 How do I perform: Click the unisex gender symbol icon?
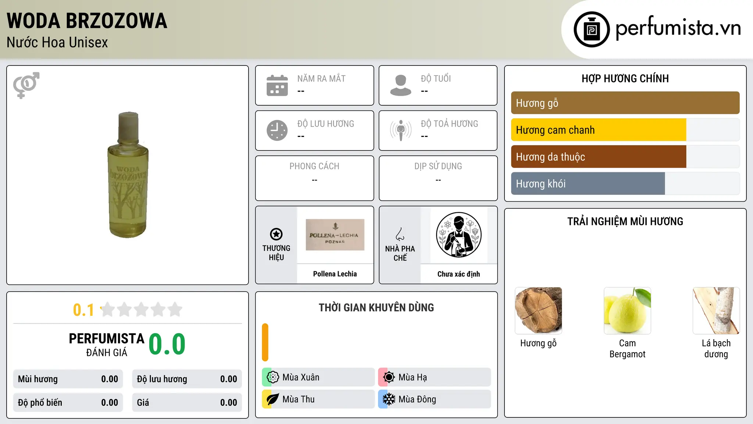tap(26, 85)
